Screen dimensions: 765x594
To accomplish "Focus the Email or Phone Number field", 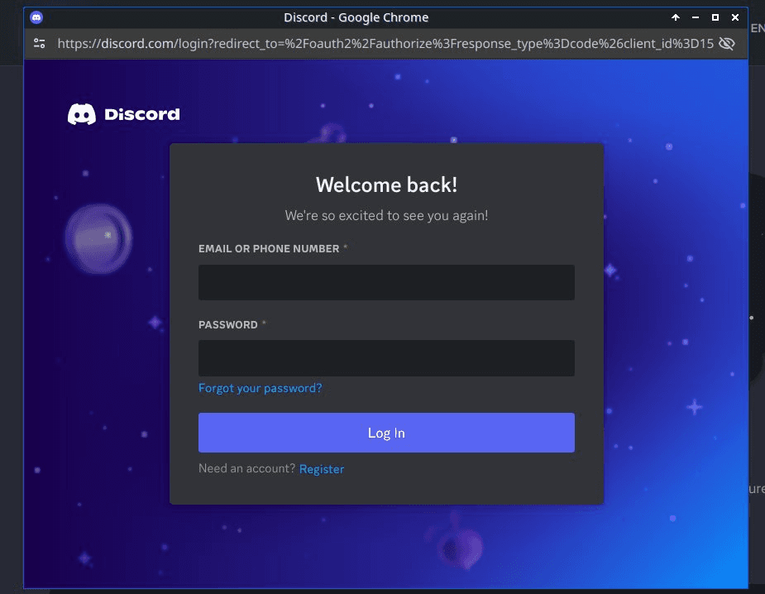I will pyautogui.click(x=386, y=282).
